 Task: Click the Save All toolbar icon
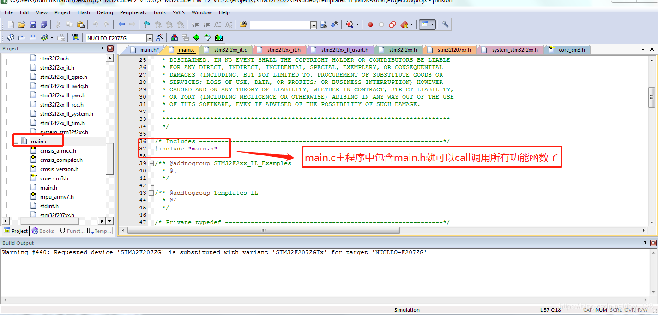click(44, 24)
